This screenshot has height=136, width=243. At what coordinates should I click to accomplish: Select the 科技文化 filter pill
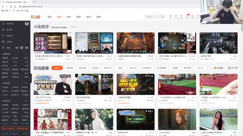coord(133,68)
